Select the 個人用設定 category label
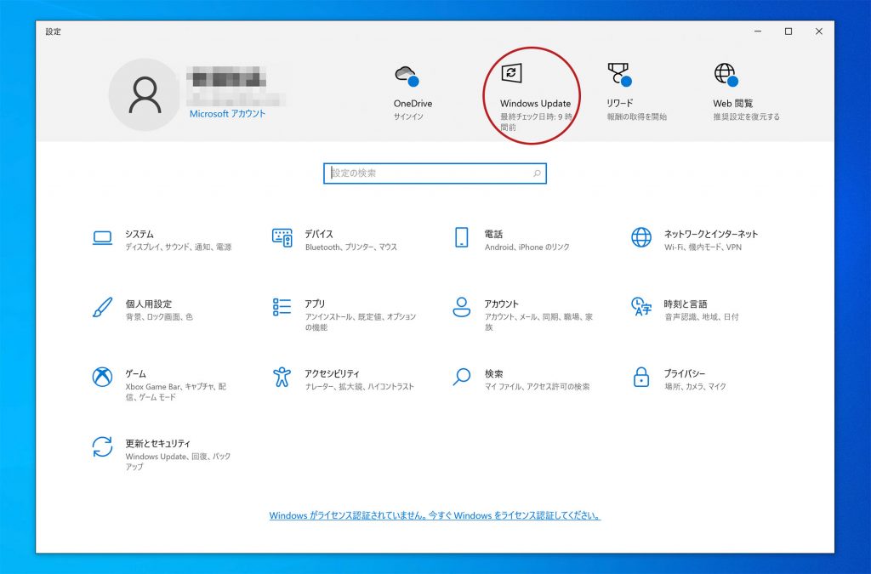This screenshot has height=574, width=871. tap(148, 304)
